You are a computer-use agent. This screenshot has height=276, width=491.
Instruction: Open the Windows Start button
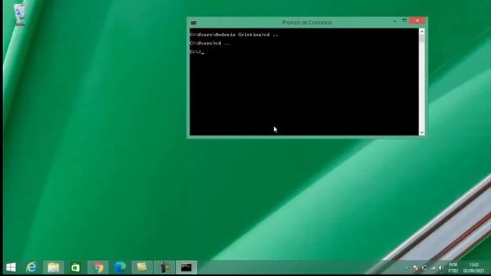click(11, 268)
